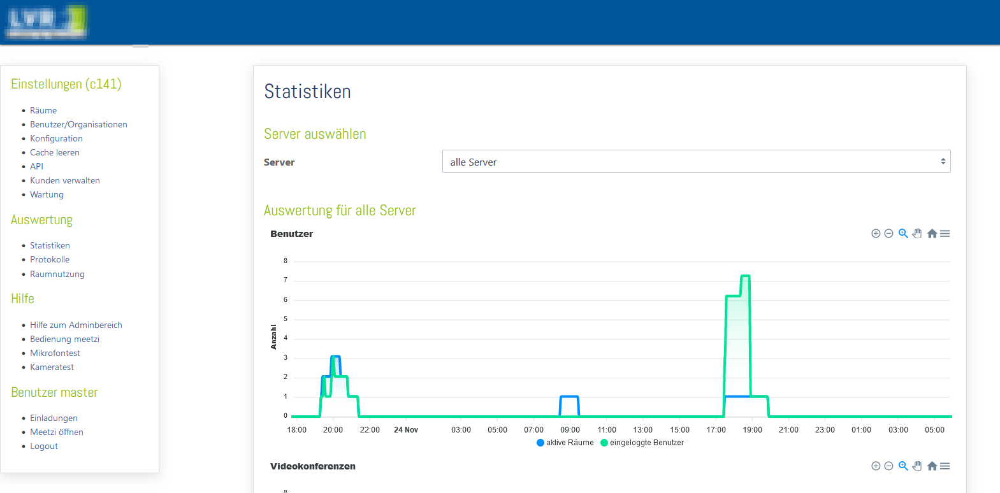
Task: Toggle the 'aktive Räume' legend series
Action: pyautogui.click(x=565, y=443)
